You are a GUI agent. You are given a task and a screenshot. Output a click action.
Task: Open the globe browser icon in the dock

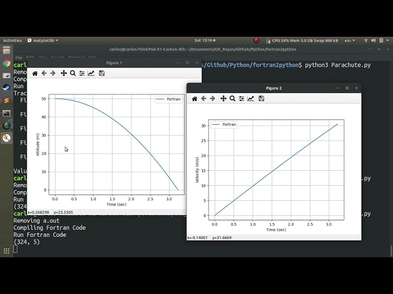pos(7,126)
